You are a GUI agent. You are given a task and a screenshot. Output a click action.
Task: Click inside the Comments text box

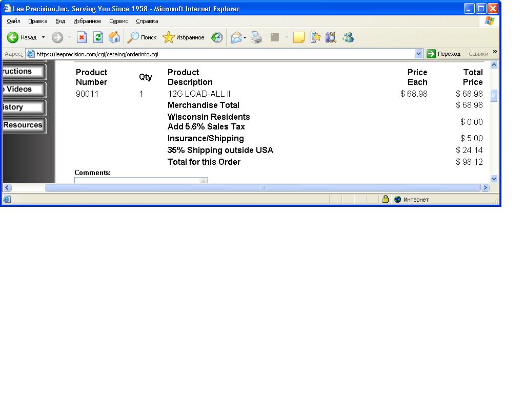[x=136, y=181]
